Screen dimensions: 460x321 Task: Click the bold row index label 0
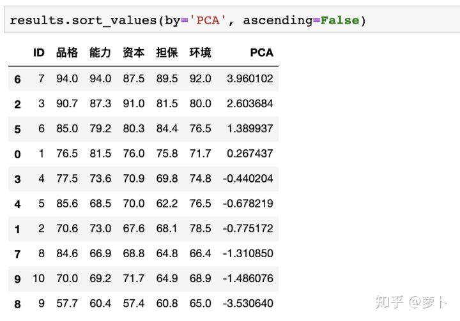click(x=17, y=154)
